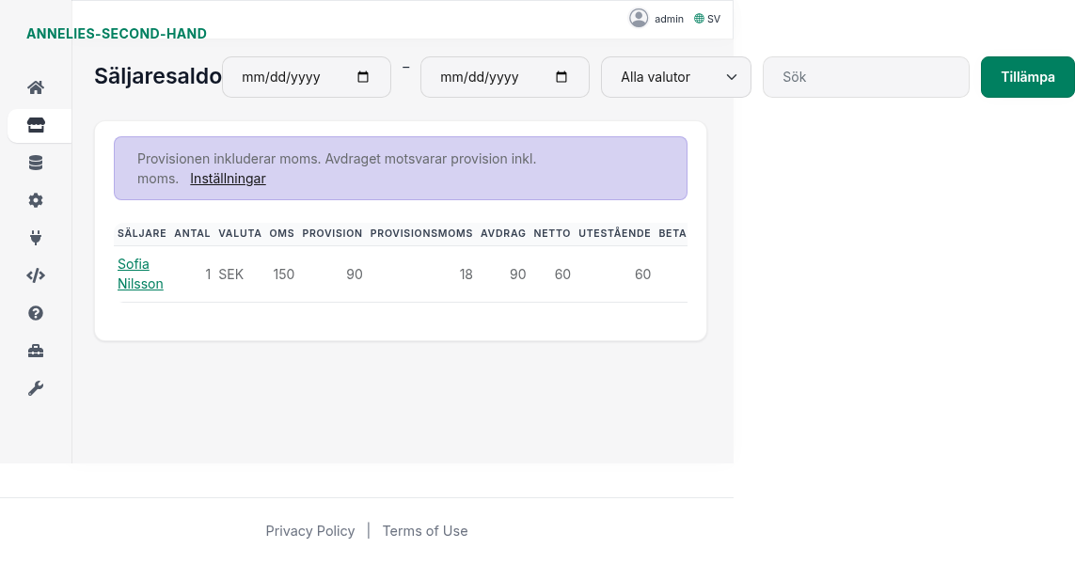Open calendar picker on start date field
The height and width of the screenshot is (564, 1075).
pyautogui.click(x=363, y=77)
